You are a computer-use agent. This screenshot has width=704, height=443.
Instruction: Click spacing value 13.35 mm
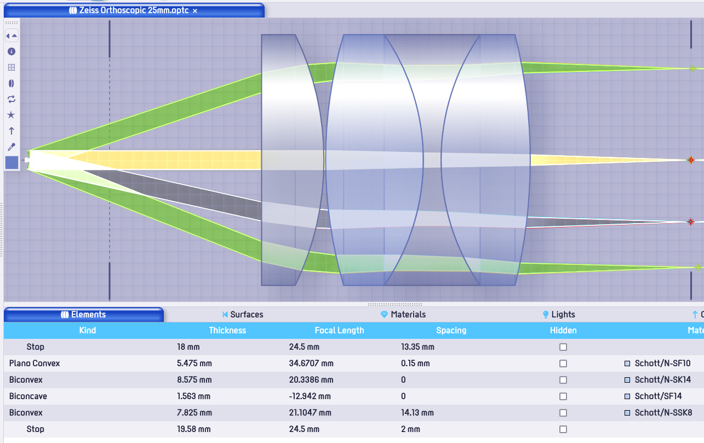417,347
